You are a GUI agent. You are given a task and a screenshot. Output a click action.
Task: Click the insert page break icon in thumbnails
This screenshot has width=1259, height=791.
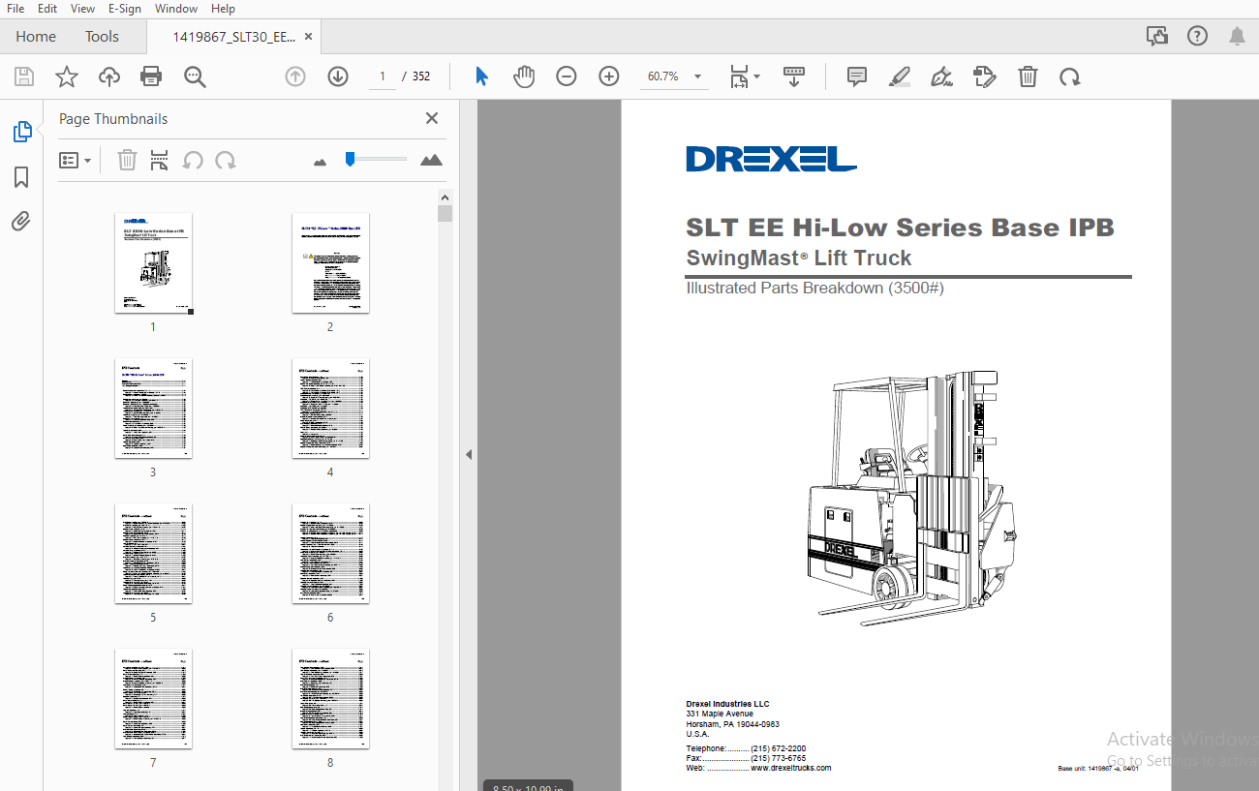(x=160, y=160)
